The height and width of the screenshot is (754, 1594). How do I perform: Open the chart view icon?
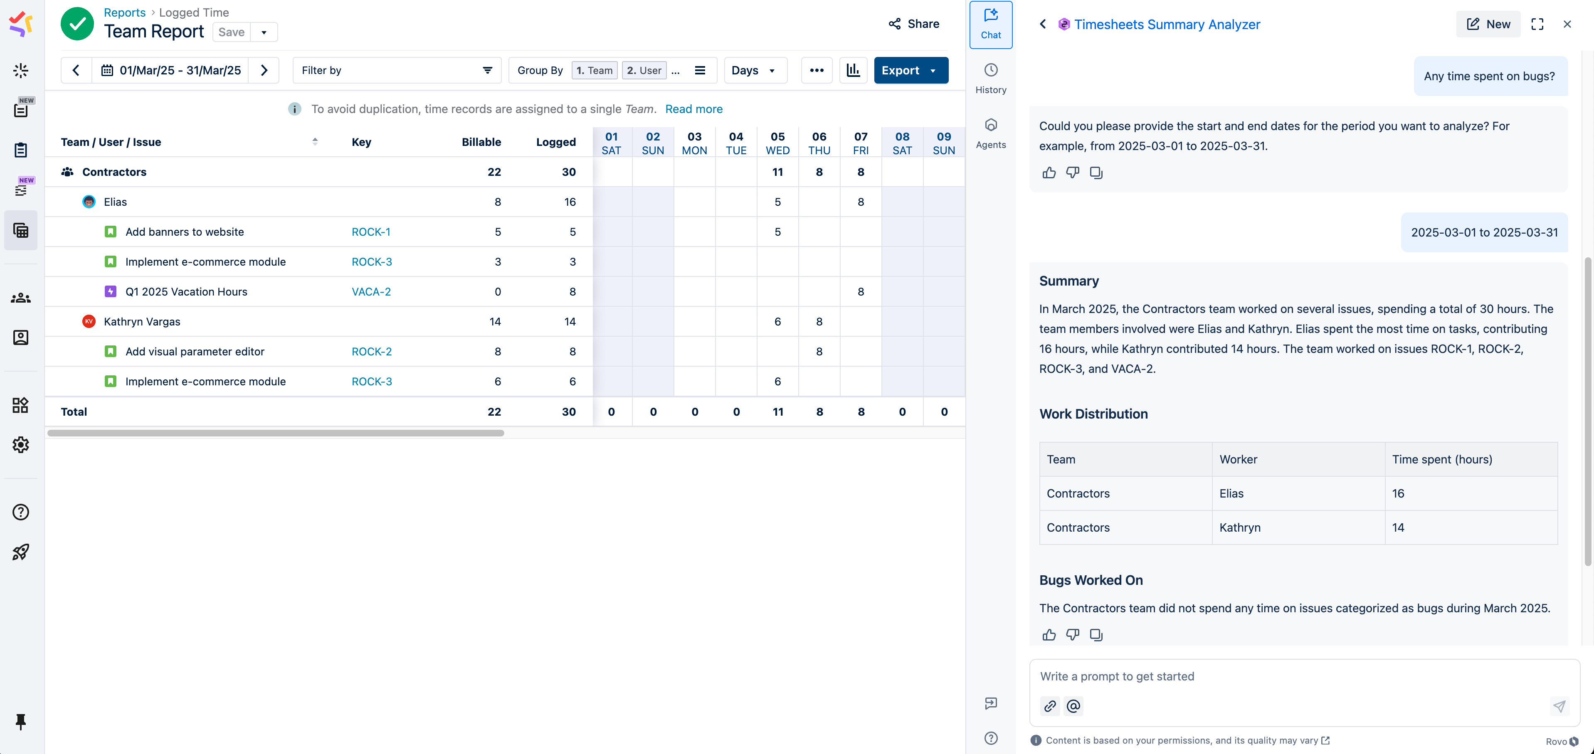click(x=853, y=70)
